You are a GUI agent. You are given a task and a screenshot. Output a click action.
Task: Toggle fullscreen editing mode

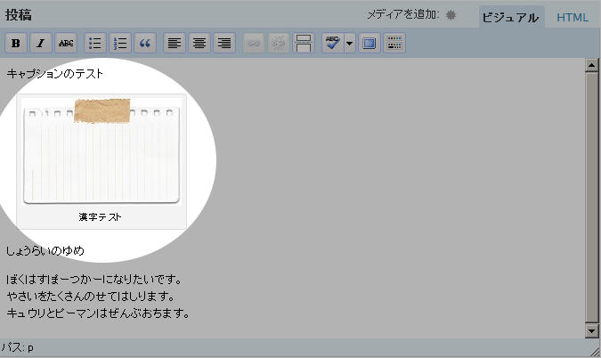371,43
